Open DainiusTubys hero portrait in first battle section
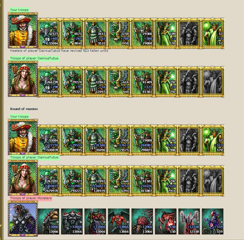 (23, 79)
